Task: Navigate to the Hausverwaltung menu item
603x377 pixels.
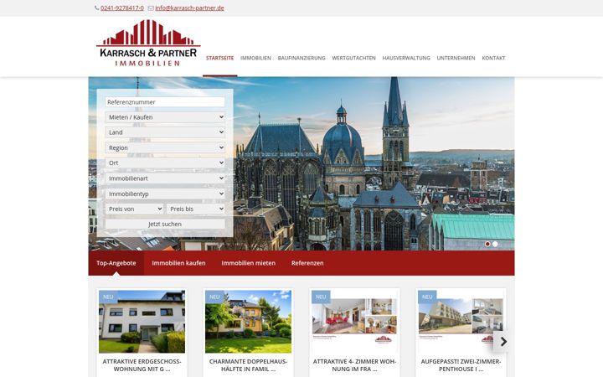Action: point(406,58)
